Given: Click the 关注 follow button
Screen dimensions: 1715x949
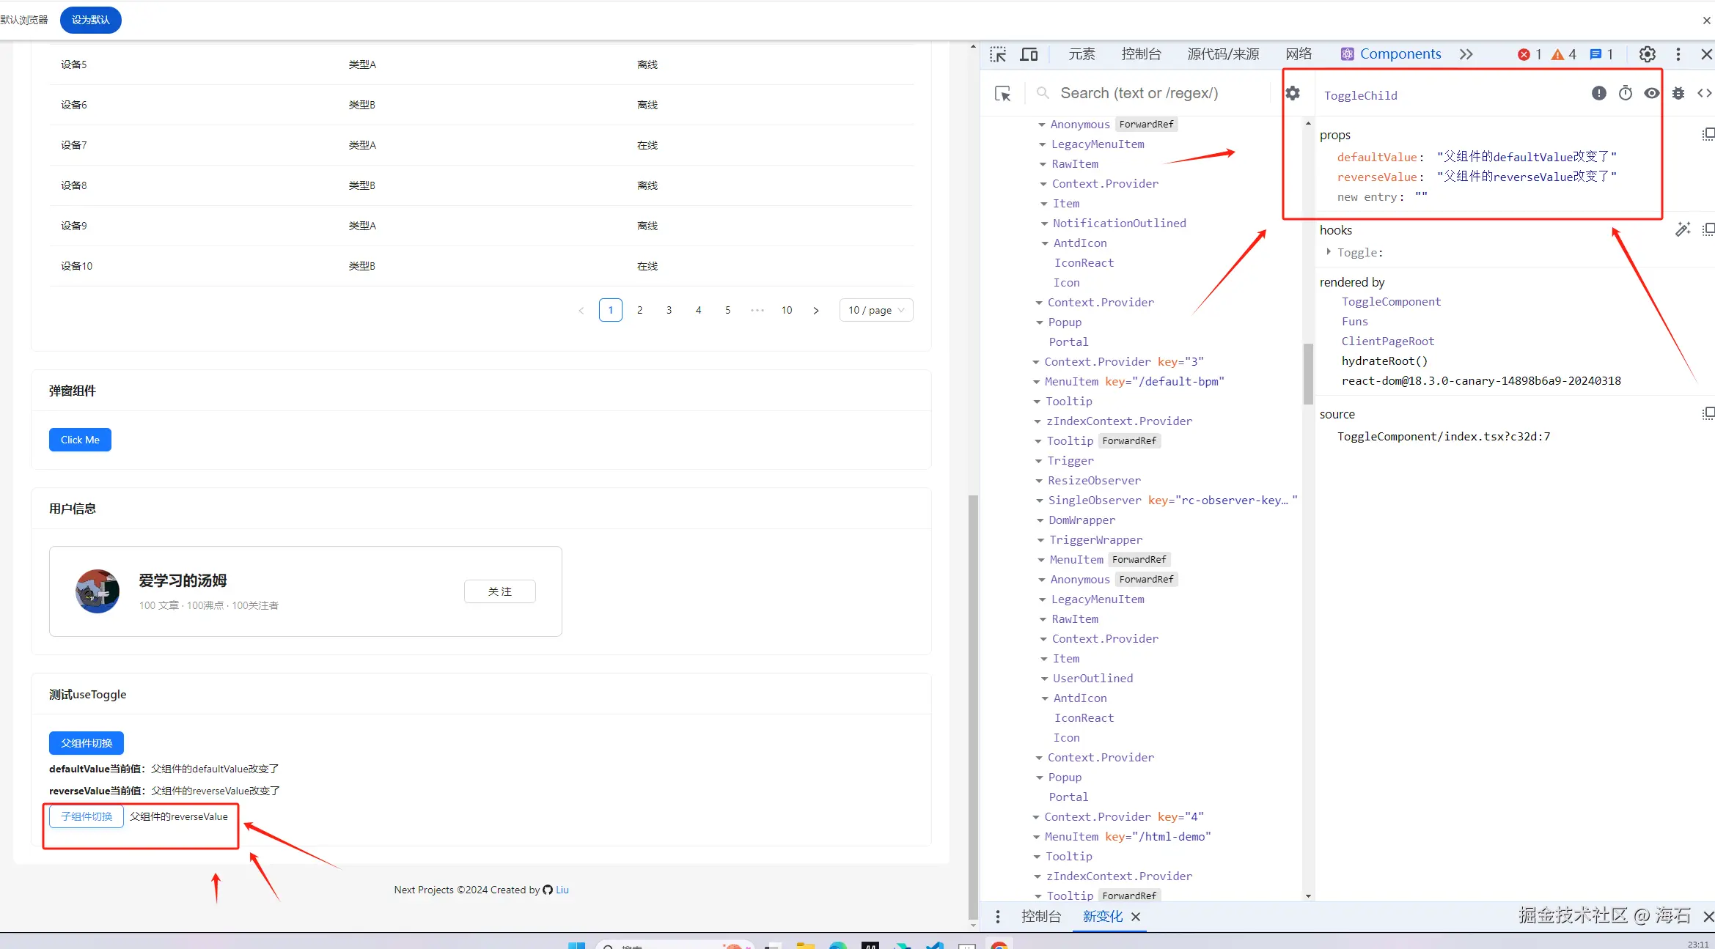Looking at the screenshot, I should [x=500, y=591].
